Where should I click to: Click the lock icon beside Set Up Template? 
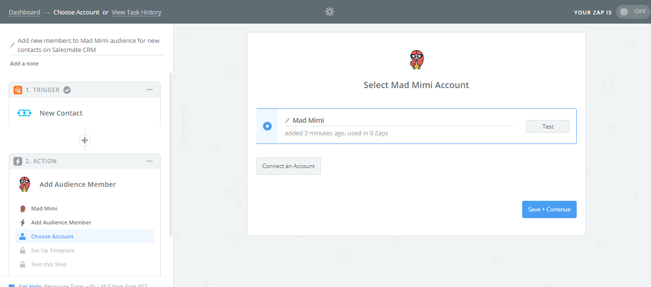click(x=22, y=250)
